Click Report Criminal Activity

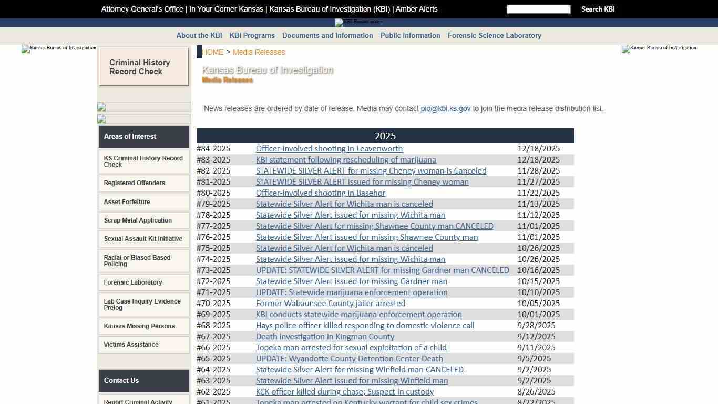click(138, 401)
